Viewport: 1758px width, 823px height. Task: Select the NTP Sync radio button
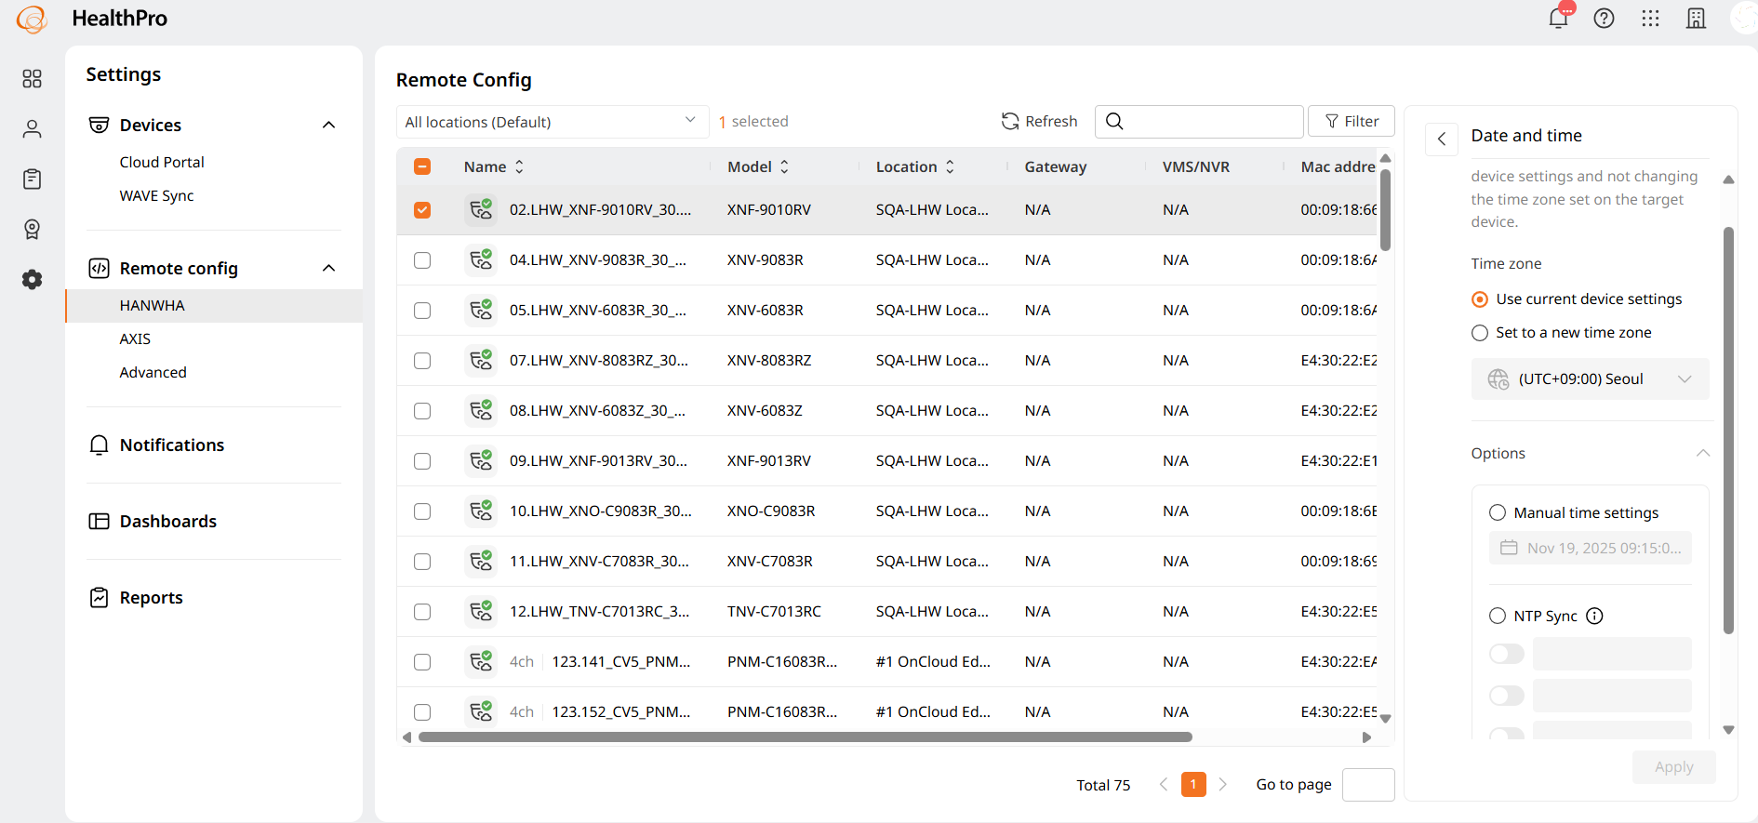point(1498,616)
